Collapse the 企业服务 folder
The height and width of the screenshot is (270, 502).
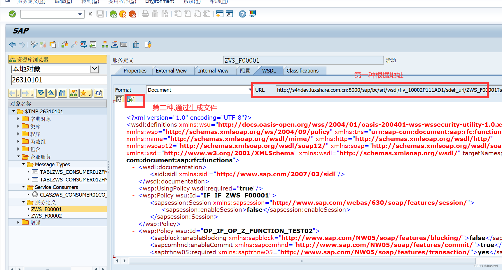click(18, 157)
